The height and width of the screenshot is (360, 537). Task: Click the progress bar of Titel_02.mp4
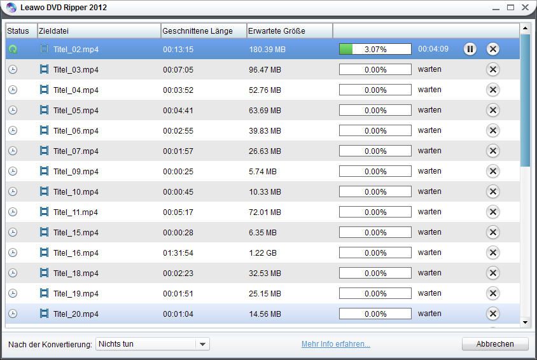[375, 49]
